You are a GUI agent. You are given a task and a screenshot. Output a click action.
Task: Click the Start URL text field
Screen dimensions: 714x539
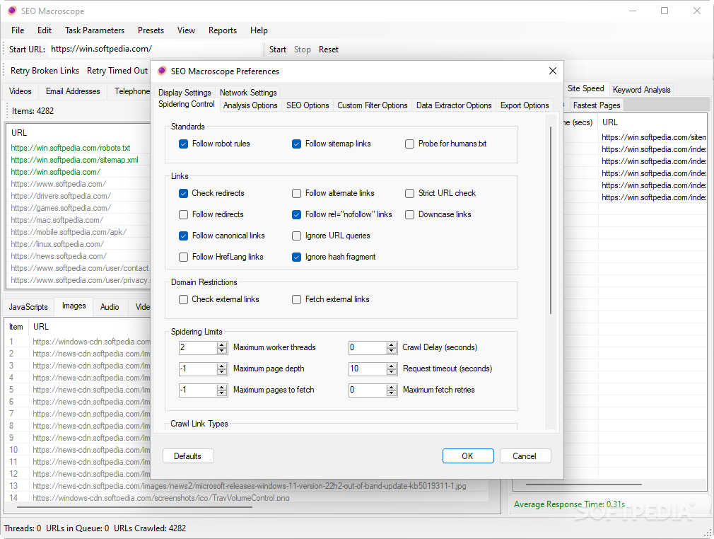[x=155, y=49]
